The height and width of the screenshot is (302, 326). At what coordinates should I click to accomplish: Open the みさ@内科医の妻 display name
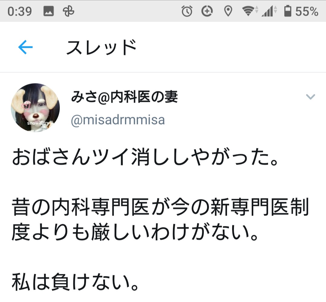point(124,97)
